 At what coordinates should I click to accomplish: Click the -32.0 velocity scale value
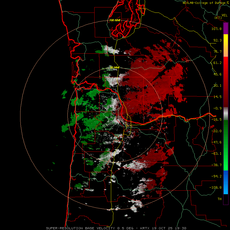tap(216, 131)
